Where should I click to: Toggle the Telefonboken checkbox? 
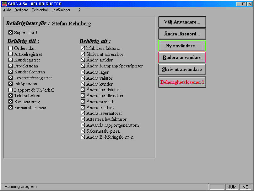tap(11, 96)
